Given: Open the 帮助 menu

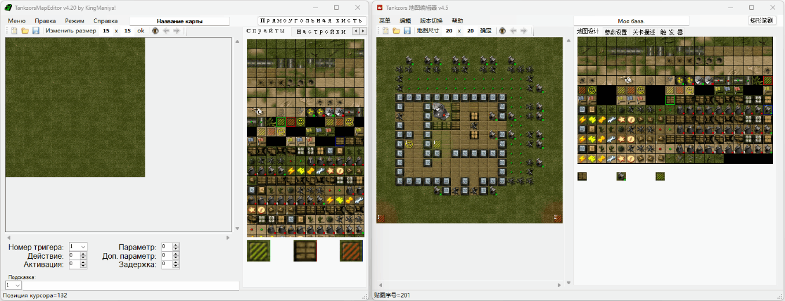Looking at the screenshot, I should click(x=457, y=21).
